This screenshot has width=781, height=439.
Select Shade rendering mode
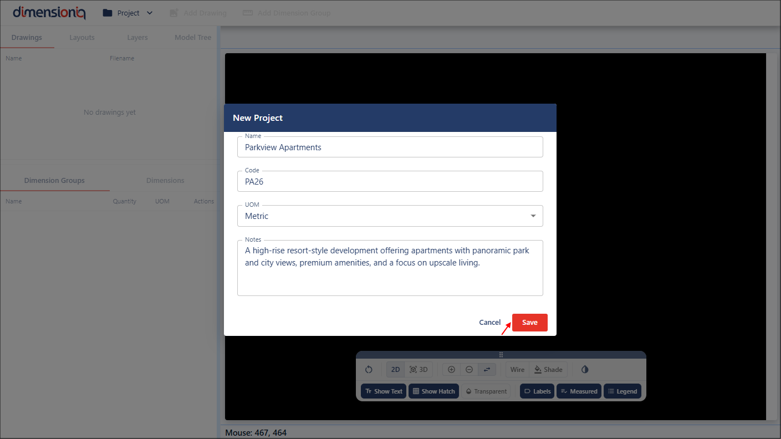pyautogui.click(x=548, y=370)
